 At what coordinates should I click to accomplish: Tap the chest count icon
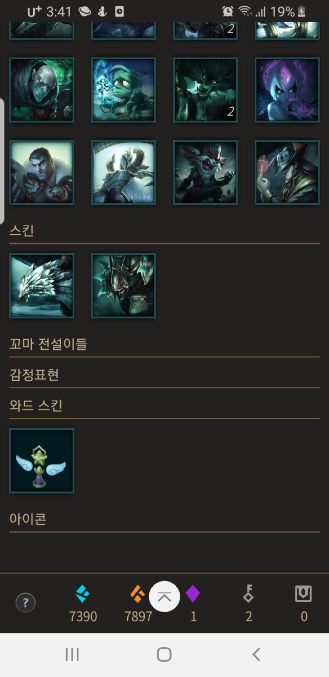[303, 593]
